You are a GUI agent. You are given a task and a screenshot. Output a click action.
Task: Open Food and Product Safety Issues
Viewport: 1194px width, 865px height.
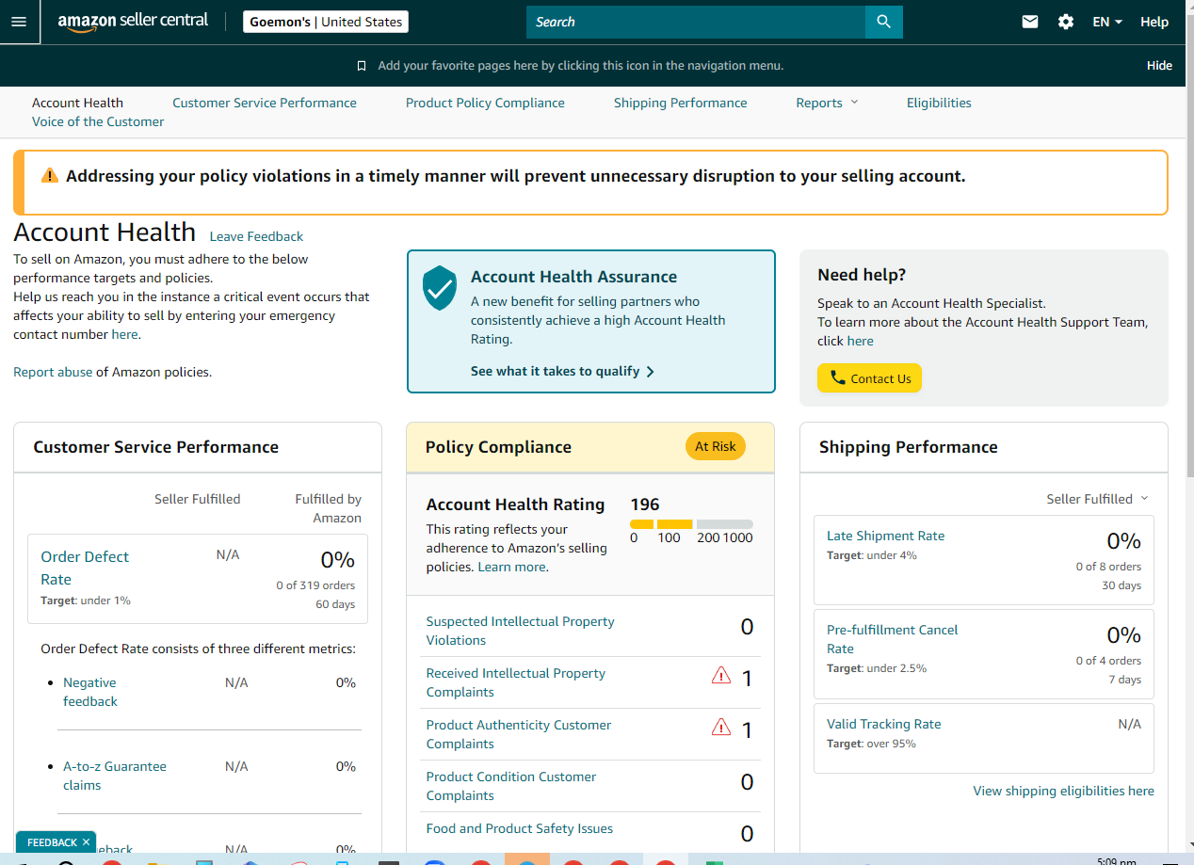(519, 828)
